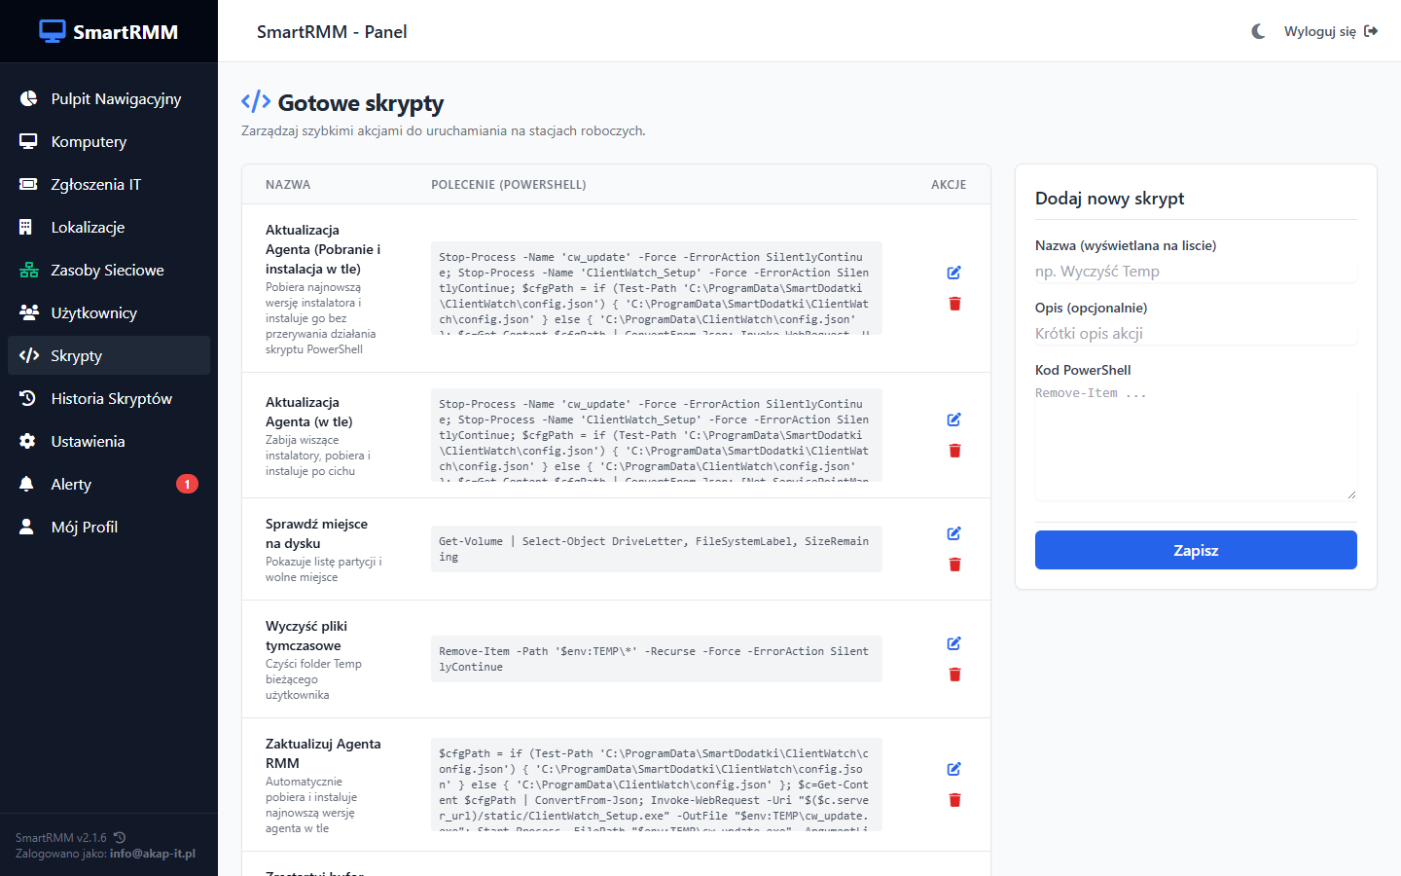Toggle dark mode with moon icon
Viewport: 1401px width, 876px height.
click(x=1258, y=31)
